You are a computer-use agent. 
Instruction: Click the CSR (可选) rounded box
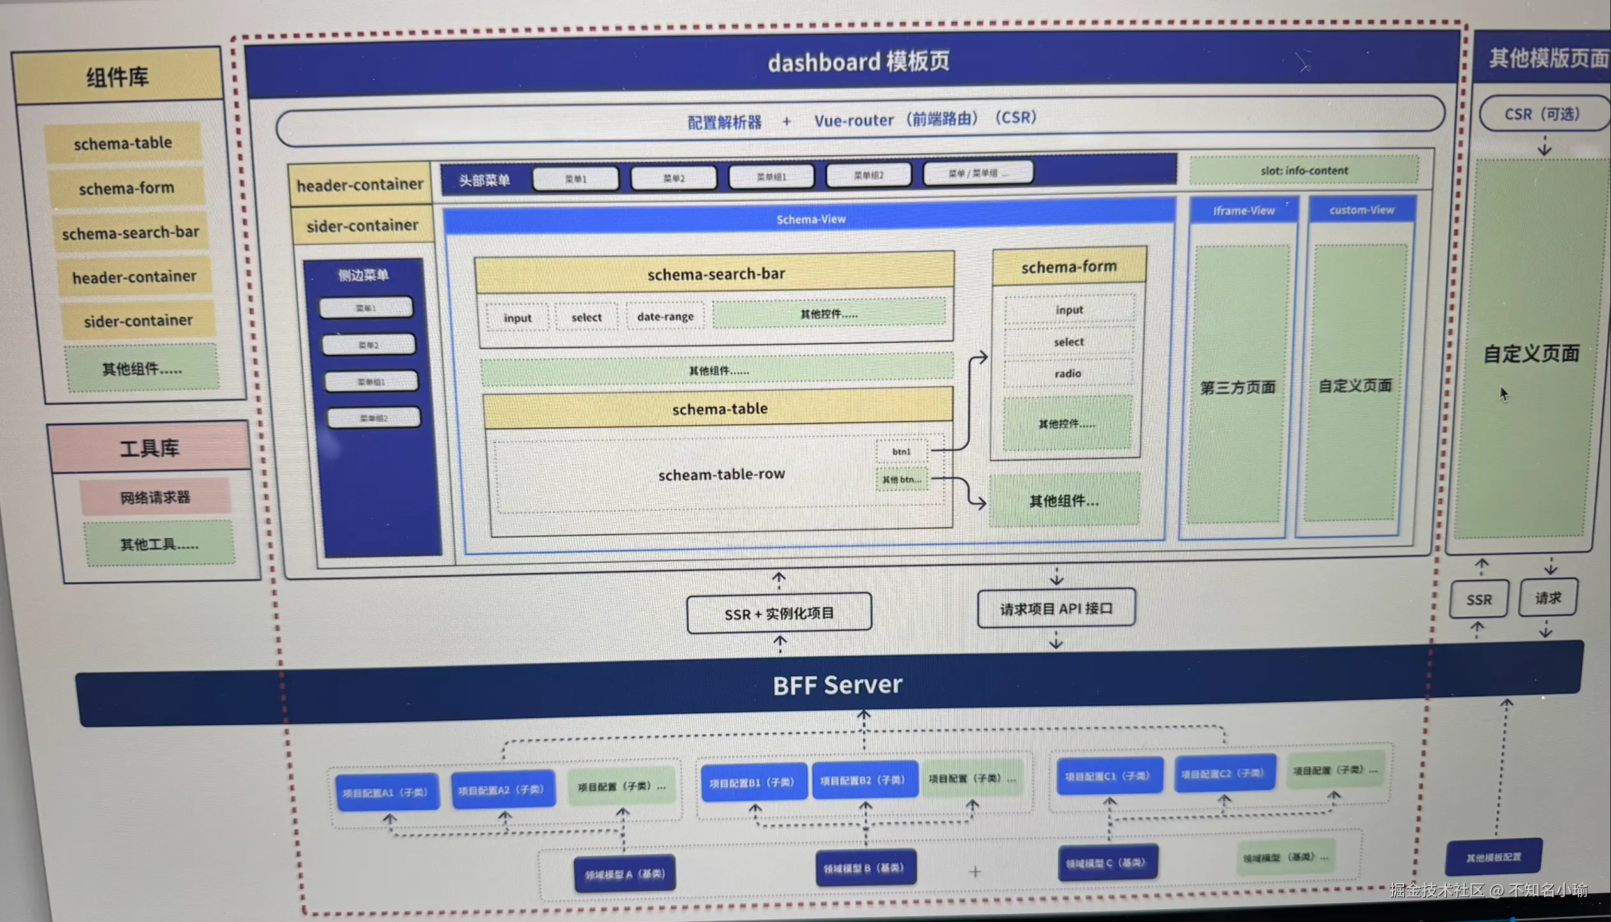click(x=1541, y=114)
